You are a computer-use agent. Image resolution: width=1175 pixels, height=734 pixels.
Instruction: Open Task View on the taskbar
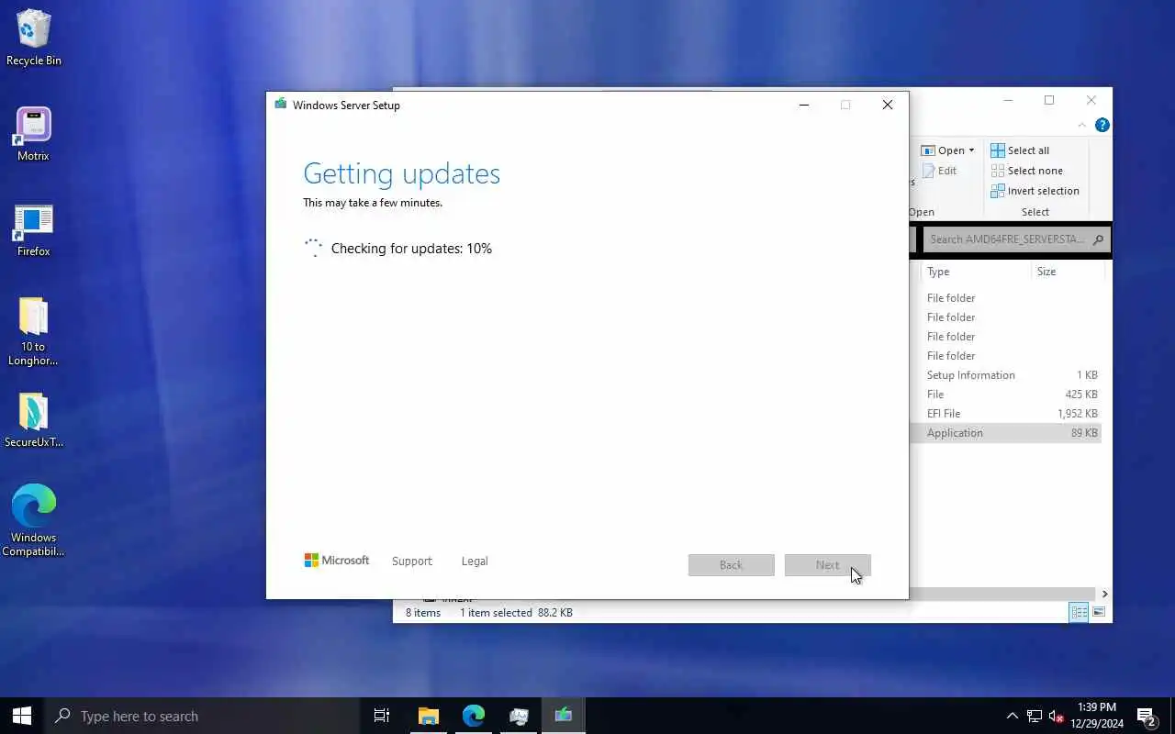(x=382, y=716)
